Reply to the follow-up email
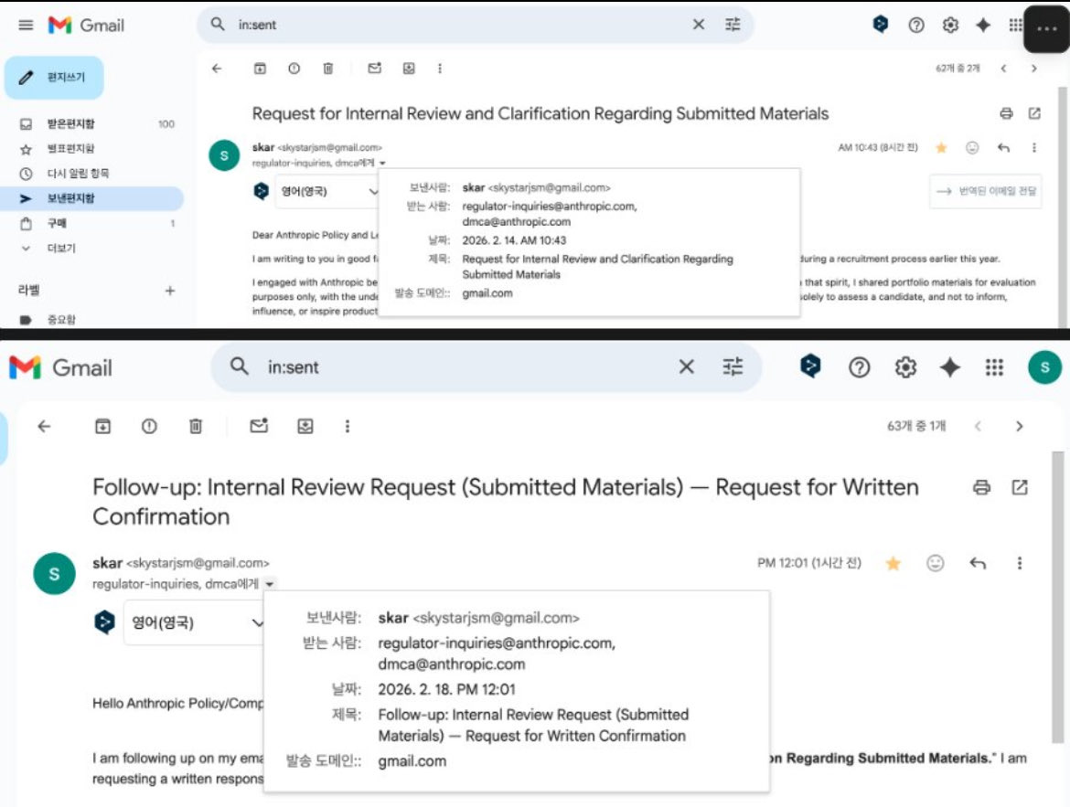This screenshot has height=807, width=1070. coord(977,563)
